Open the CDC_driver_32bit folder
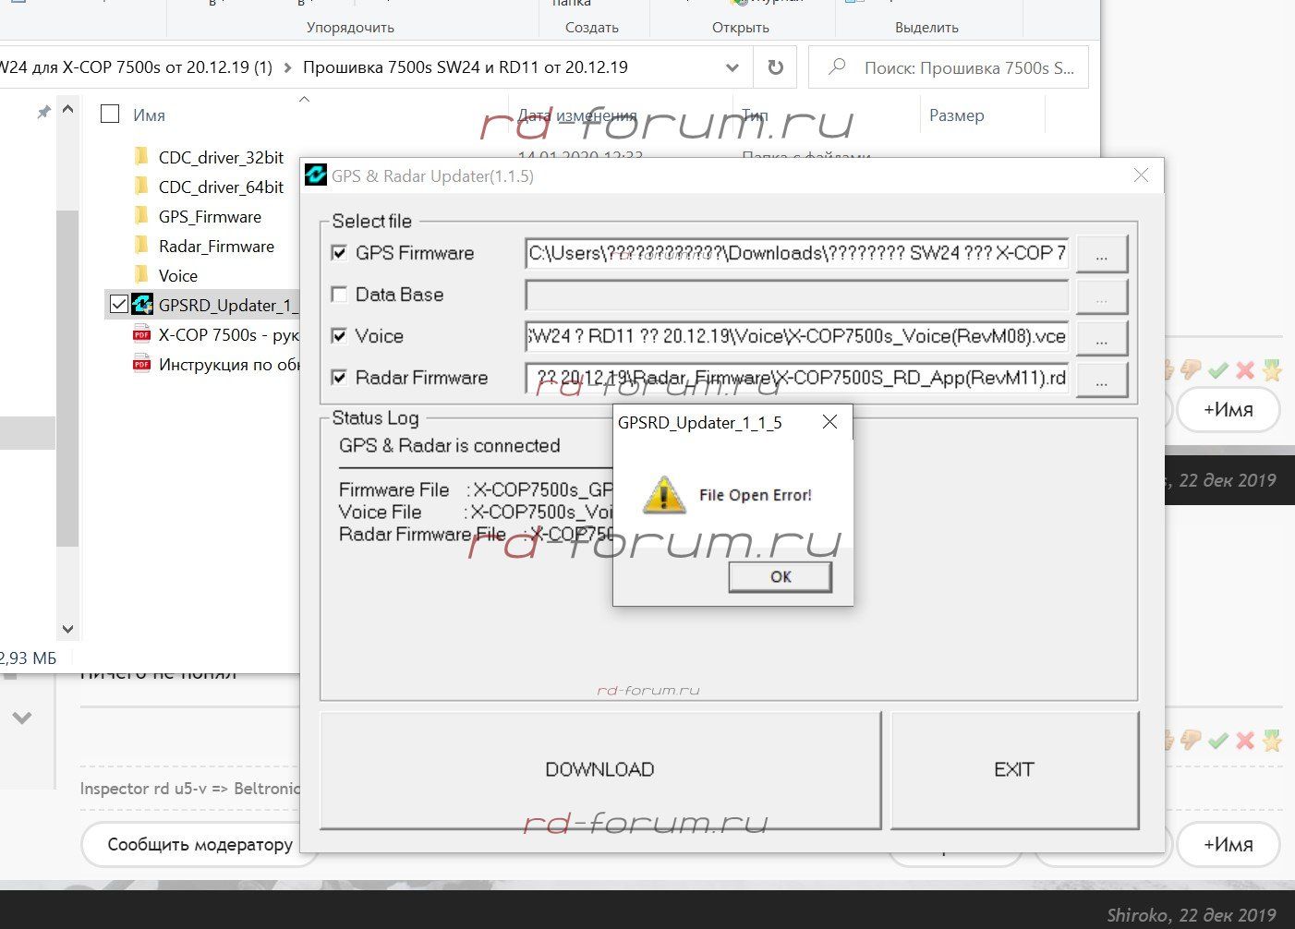The height and width of the screenshot is (929, 1295). point(221,158)
